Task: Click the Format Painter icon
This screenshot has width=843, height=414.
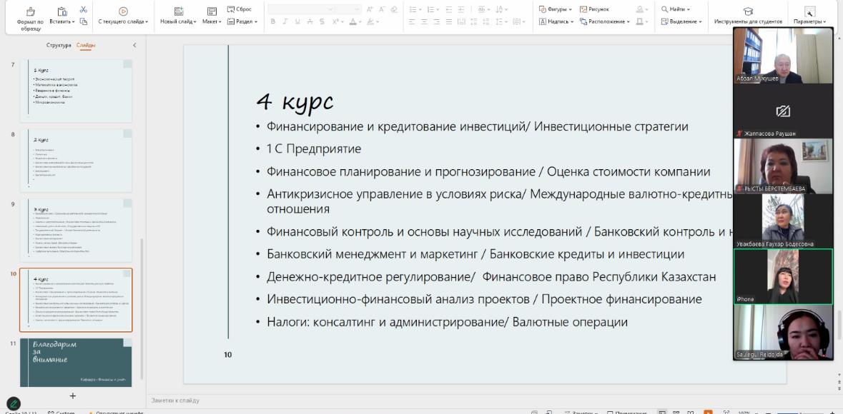Action: pos(30,11)
